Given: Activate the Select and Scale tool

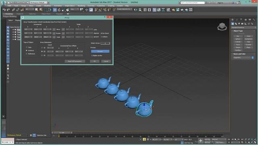Looking at the screenshot, I should (63, 10).
